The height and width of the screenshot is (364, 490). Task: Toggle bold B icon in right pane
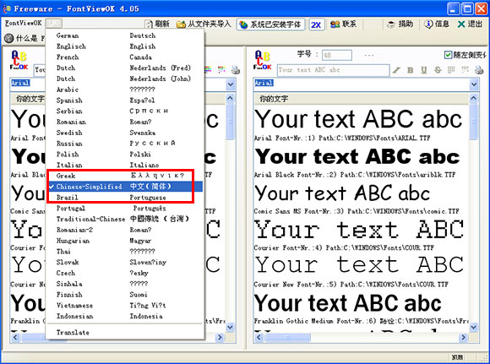(410, 70)
